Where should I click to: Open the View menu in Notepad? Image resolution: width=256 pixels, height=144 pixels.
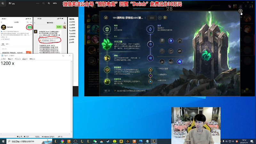tap(25, 59)
